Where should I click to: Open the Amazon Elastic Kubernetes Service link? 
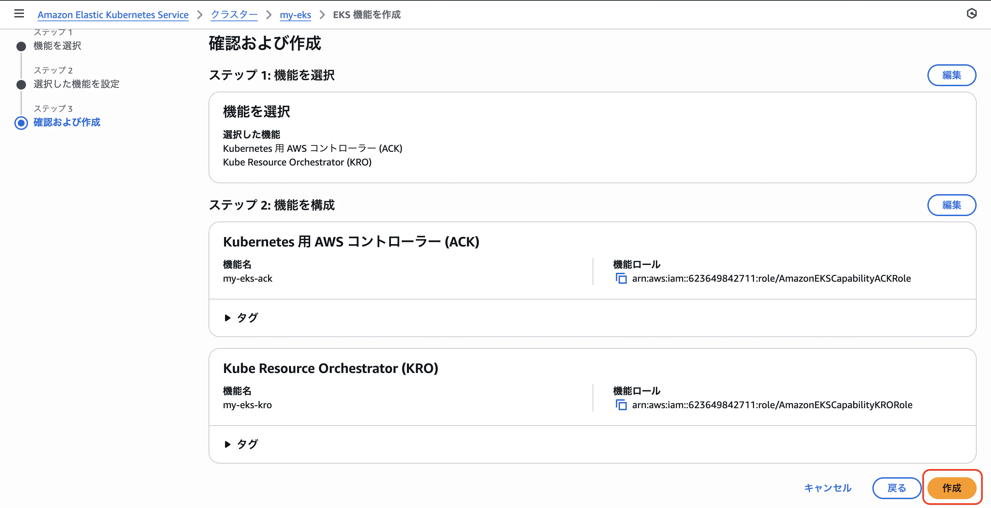point(113,15)
